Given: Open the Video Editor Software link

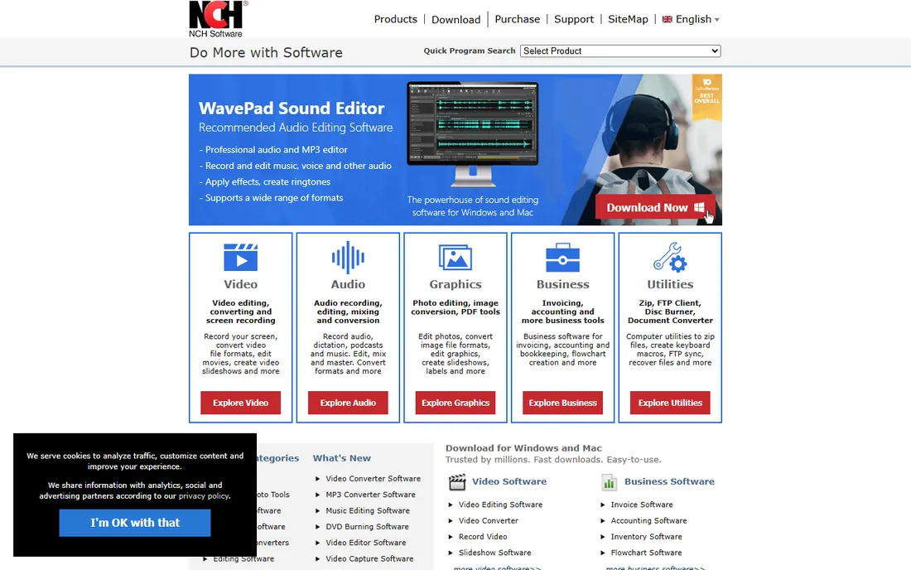Looking at the screenshot, I should click(x=366, y=543).
